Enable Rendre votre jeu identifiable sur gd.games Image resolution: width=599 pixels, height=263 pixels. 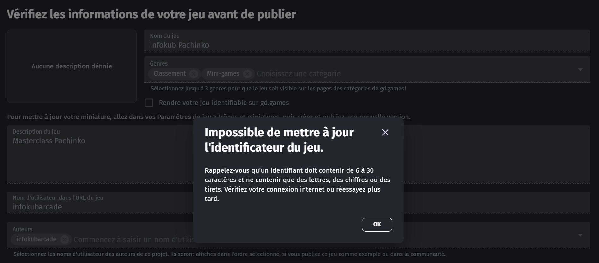point(149,103)
